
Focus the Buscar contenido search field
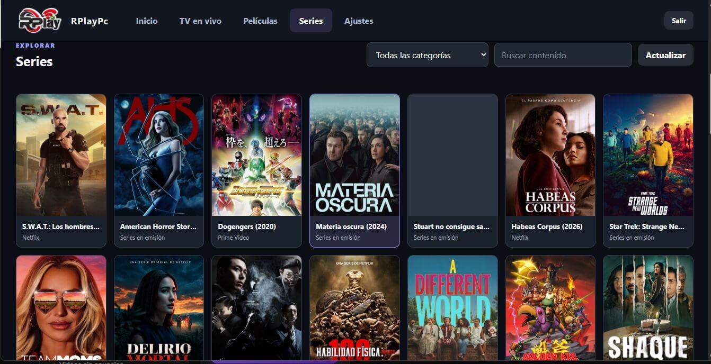pyautogui.click(x=563, y=55)
